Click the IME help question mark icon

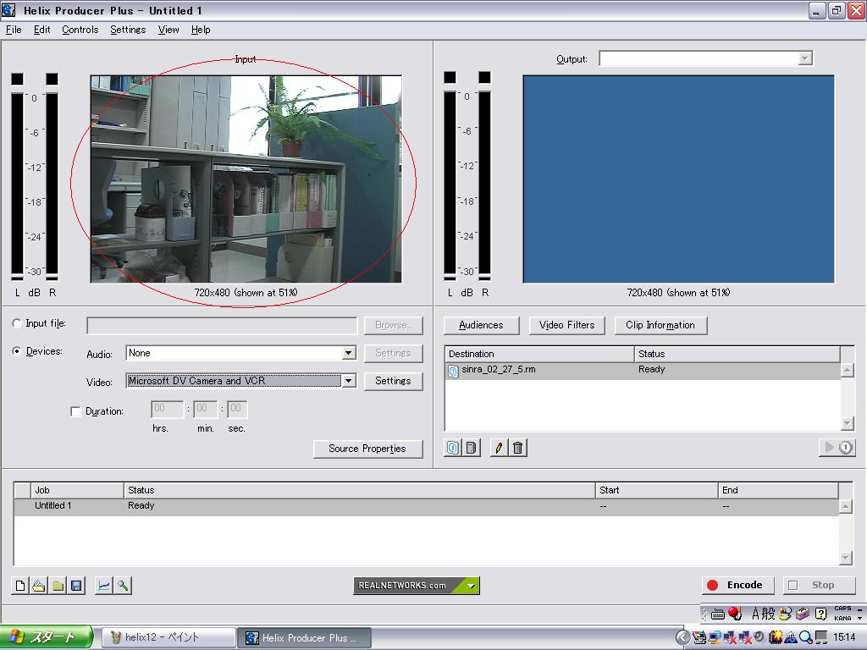pyautogui.click(x=821, y=614)
